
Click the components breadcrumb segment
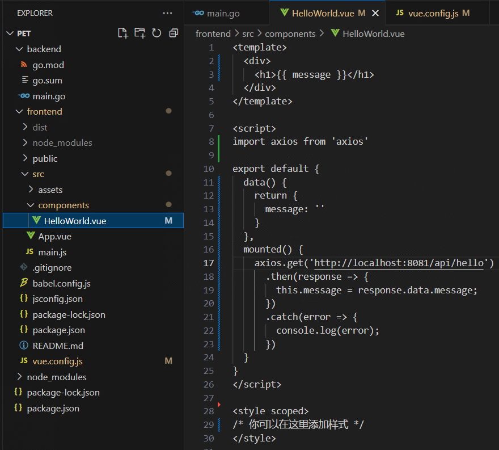tap(290, 33)
